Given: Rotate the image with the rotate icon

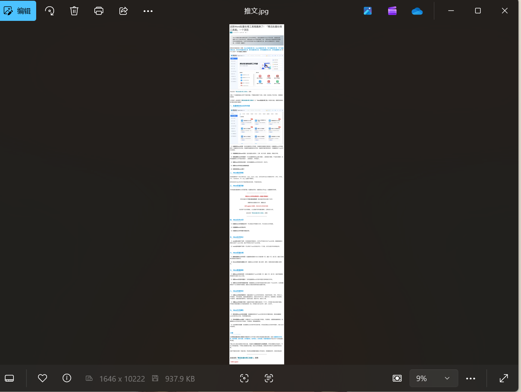Looking at the screenshot, I should (50, 11).
